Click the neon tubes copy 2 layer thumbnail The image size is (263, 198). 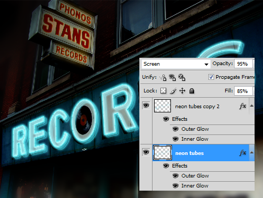163,106
